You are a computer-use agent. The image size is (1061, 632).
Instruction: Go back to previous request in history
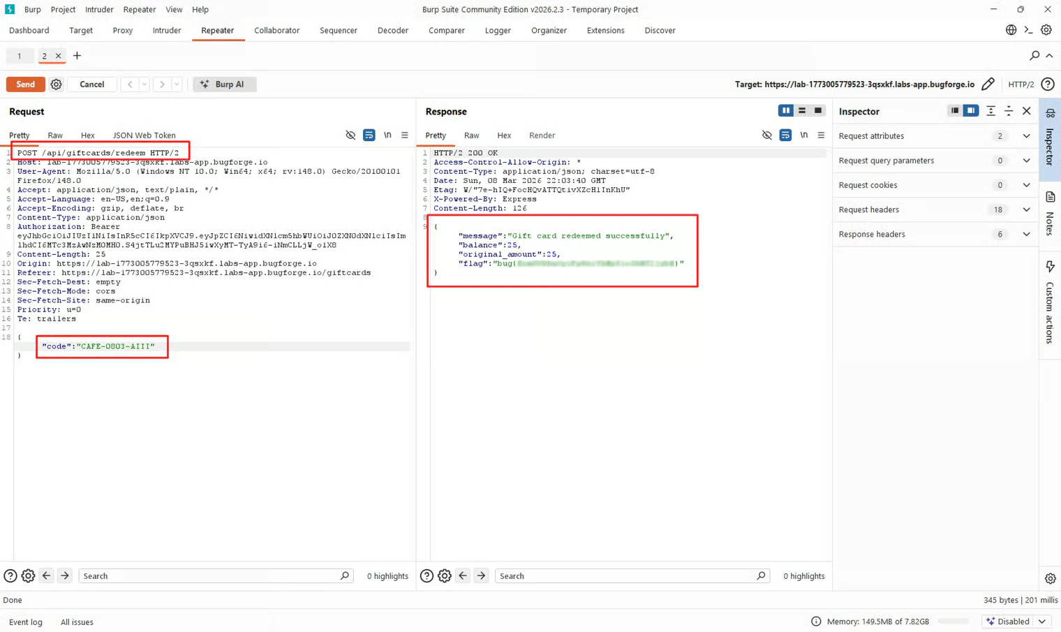pyautogui.click(x=130, y=84)
